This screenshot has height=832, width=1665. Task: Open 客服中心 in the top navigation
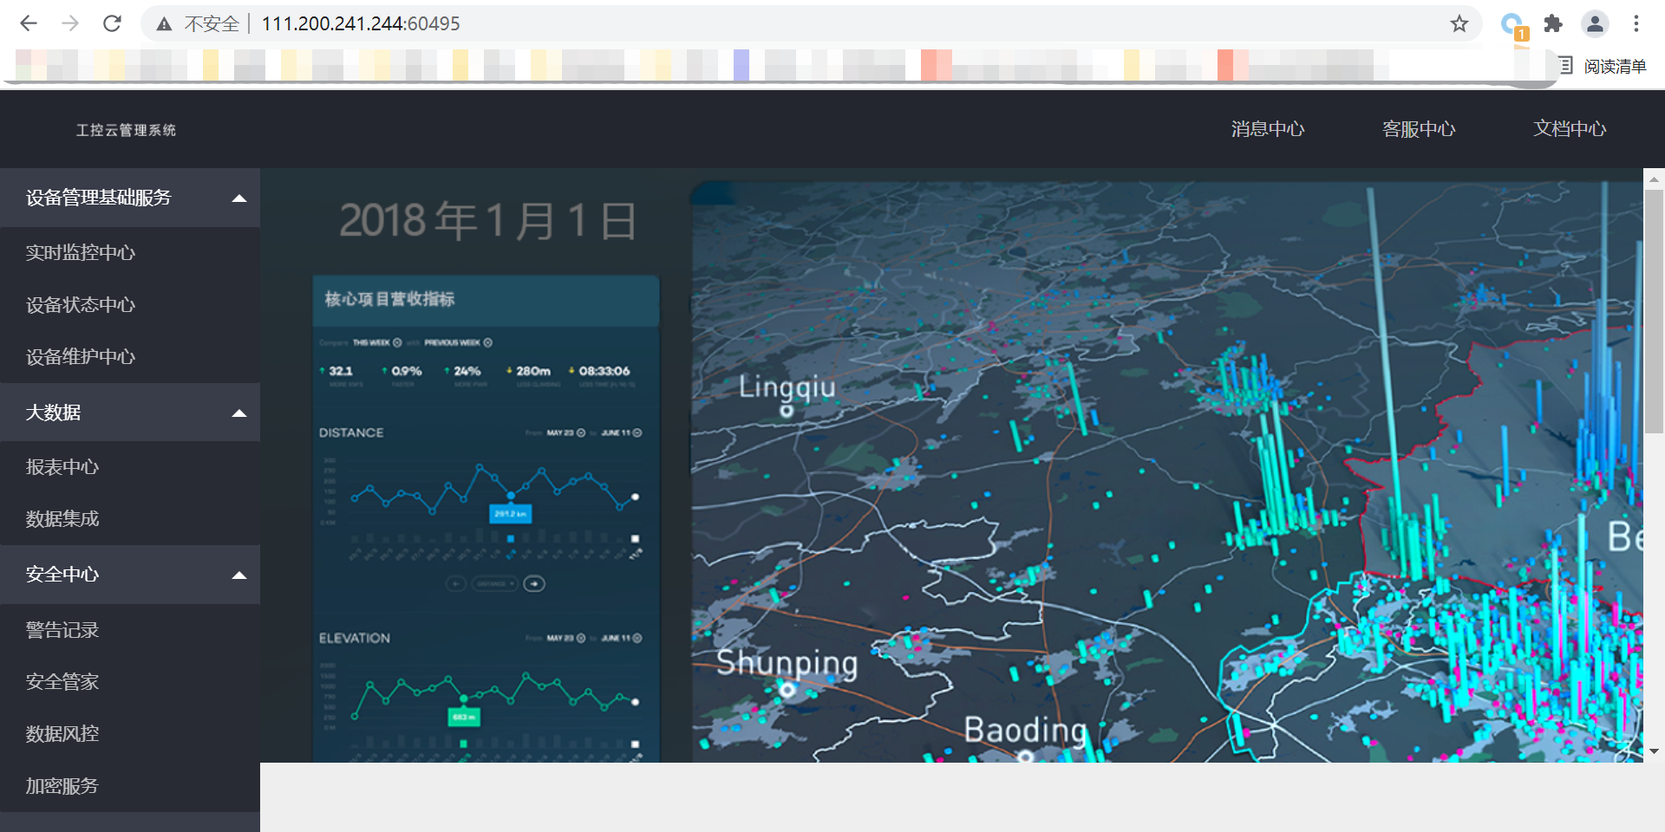click(x=1419, y=129)
